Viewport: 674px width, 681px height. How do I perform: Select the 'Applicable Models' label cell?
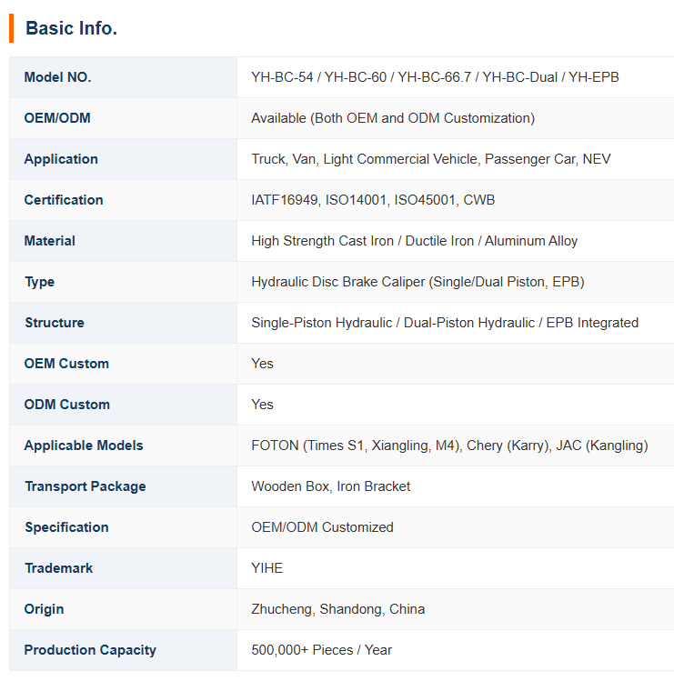click(x=124, y=446)
